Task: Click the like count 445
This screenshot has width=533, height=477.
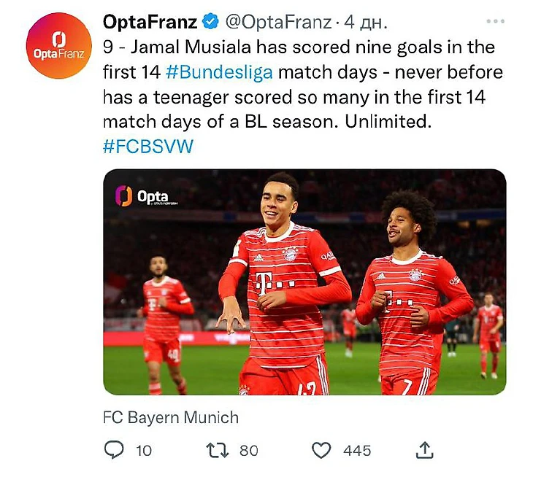Action: tap(357, 451)
